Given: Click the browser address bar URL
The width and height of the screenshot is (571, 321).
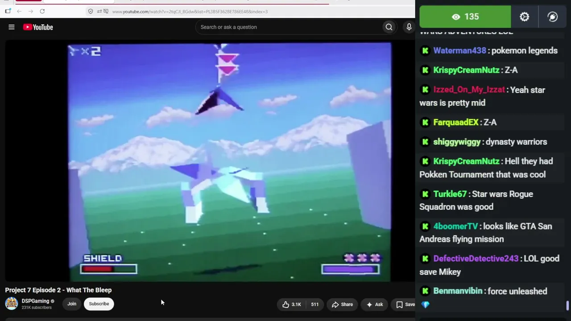Looking at the screenshot, I should pyautogui.click(x=190, y=11).
